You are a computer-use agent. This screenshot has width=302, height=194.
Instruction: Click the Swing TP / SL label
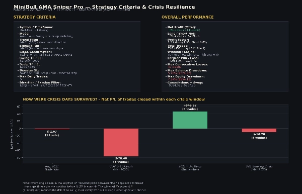click(31, 58)
